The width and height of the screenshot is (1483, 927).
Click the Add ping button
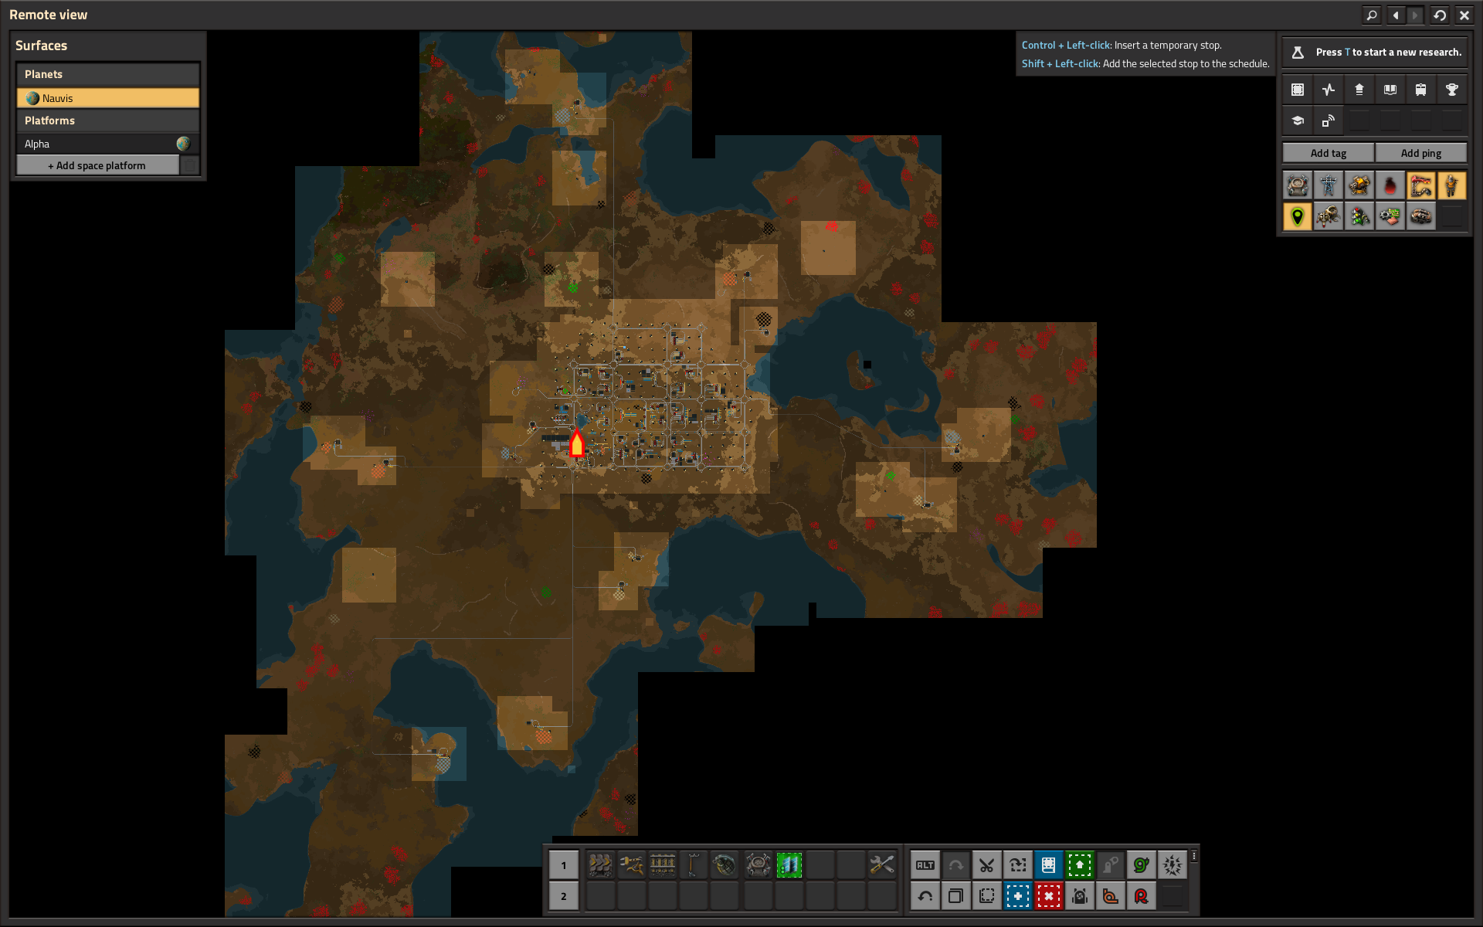click(x=1421, y=153)
